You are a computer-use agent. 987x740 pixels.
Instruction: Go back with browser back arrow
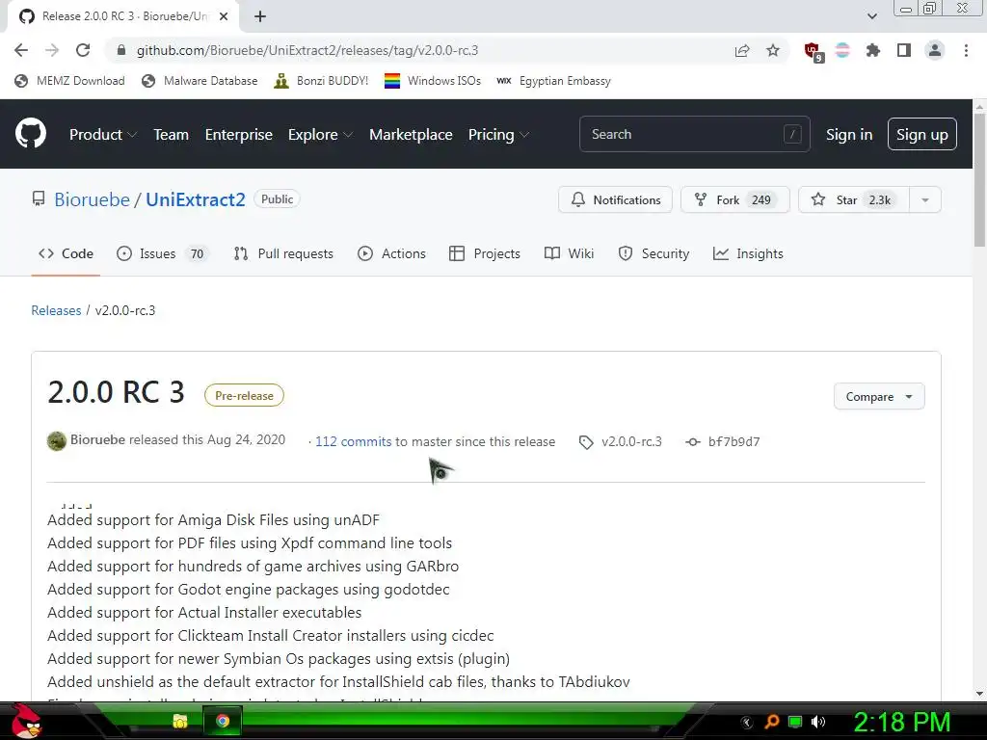[21, 50]
